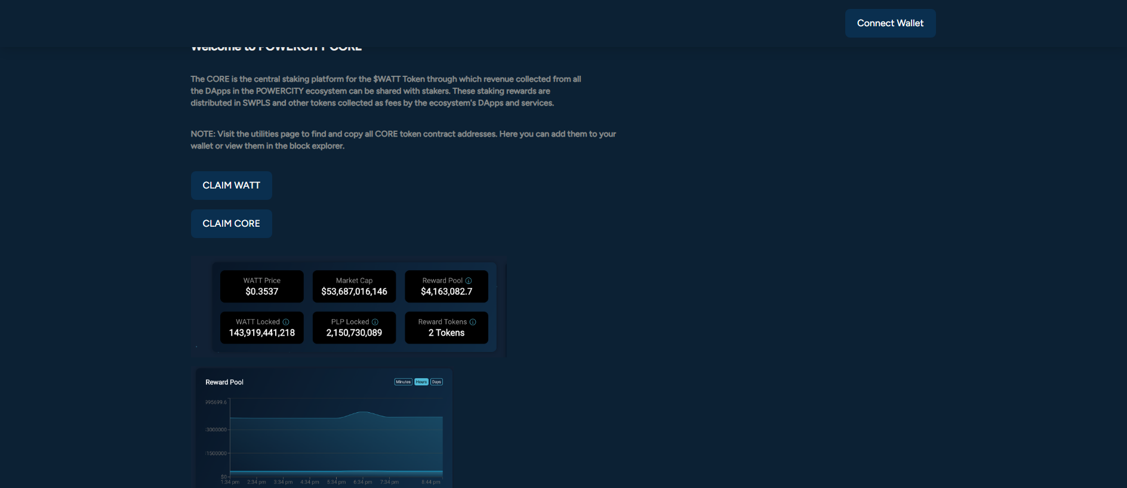The height and width of the screenshot is (488, 1127).
Task: Open the Reward Pool card's info icon
Action: [469, 280]
